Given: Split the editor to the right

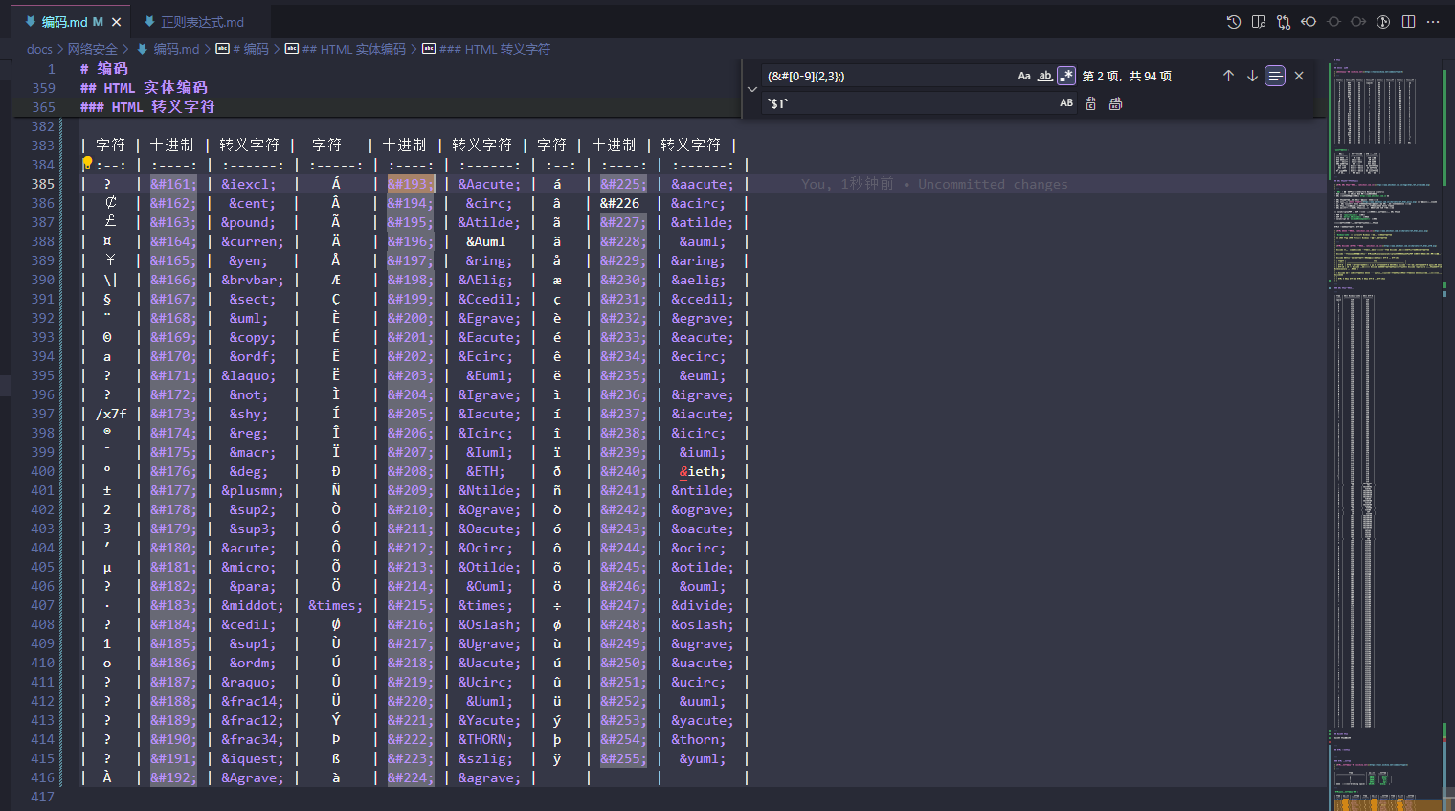Looking at the screenshot, I should (1408, 22).
